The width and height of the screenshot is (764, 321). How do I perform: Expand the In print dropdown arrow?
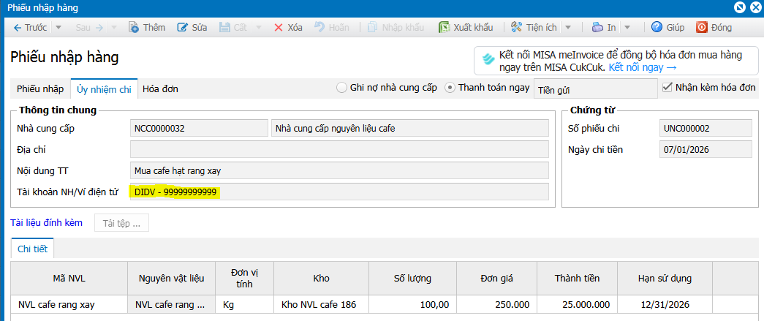[x=627, y=27]
